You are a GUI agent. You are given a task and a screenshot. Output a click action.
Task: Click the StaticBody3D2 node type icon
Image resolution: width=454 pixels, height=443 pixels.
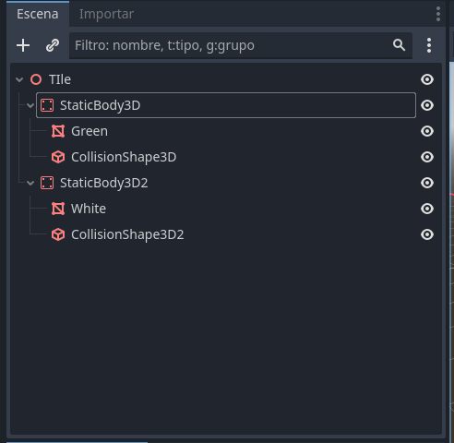(47, 183)
